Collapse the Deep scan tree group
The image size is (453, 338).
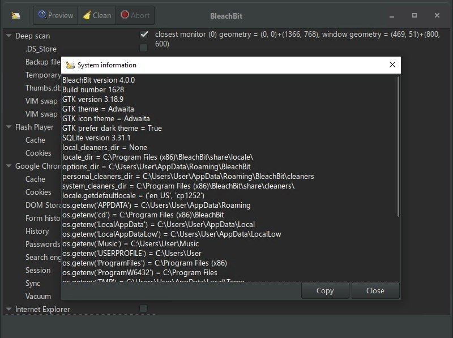click(x=9, y=36)
